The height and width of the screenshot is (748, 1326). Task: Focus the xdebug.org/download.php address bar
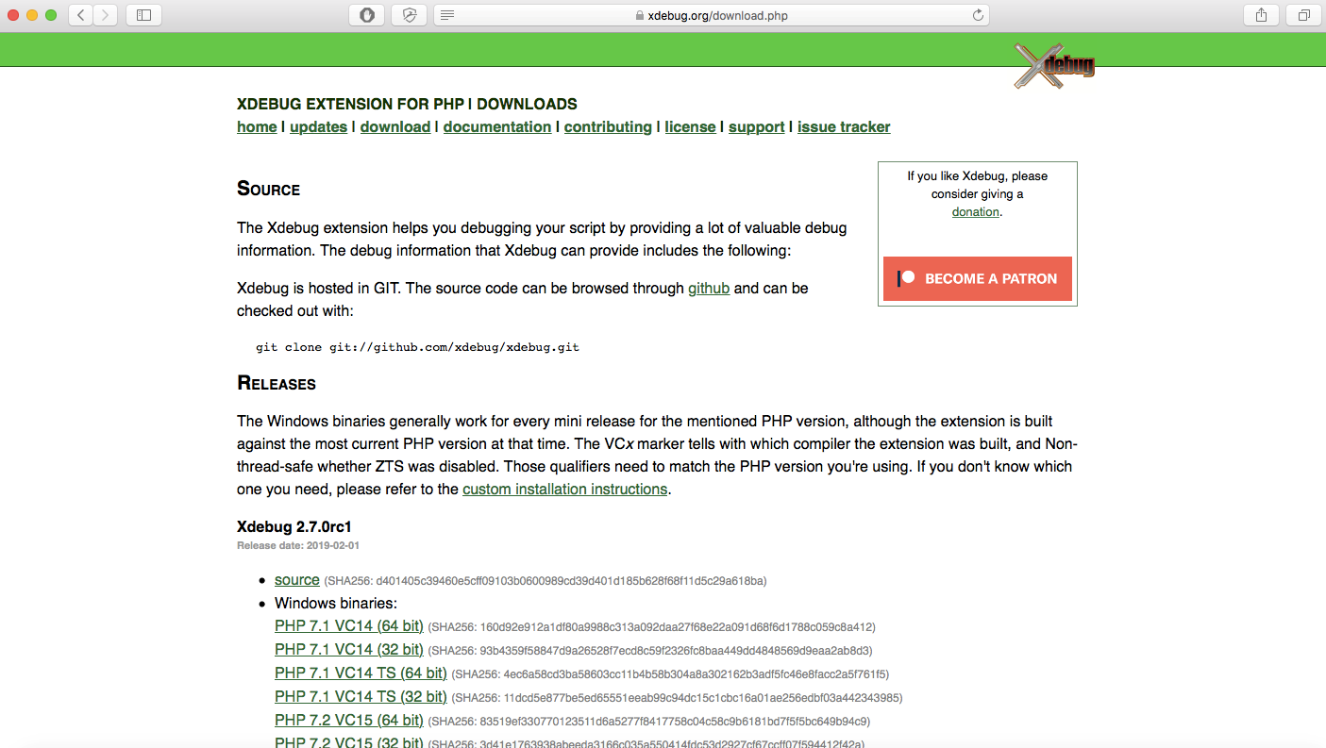pyautogui.click(x=711, y=15)
